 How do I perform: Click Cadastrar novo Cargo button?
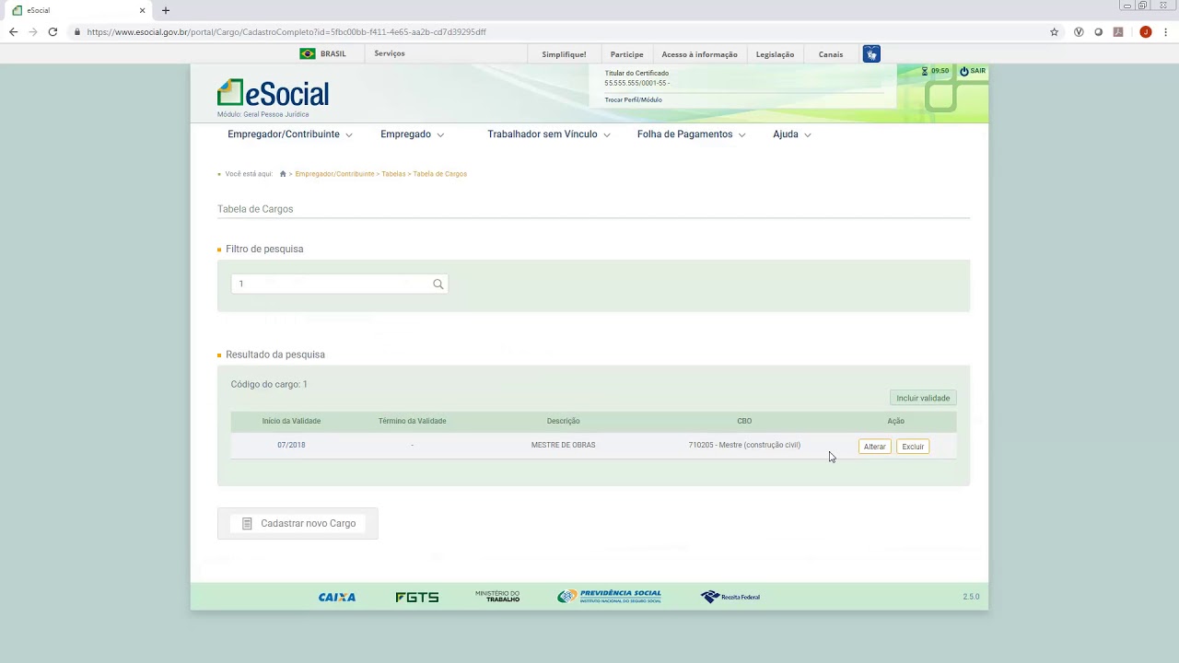298,523
